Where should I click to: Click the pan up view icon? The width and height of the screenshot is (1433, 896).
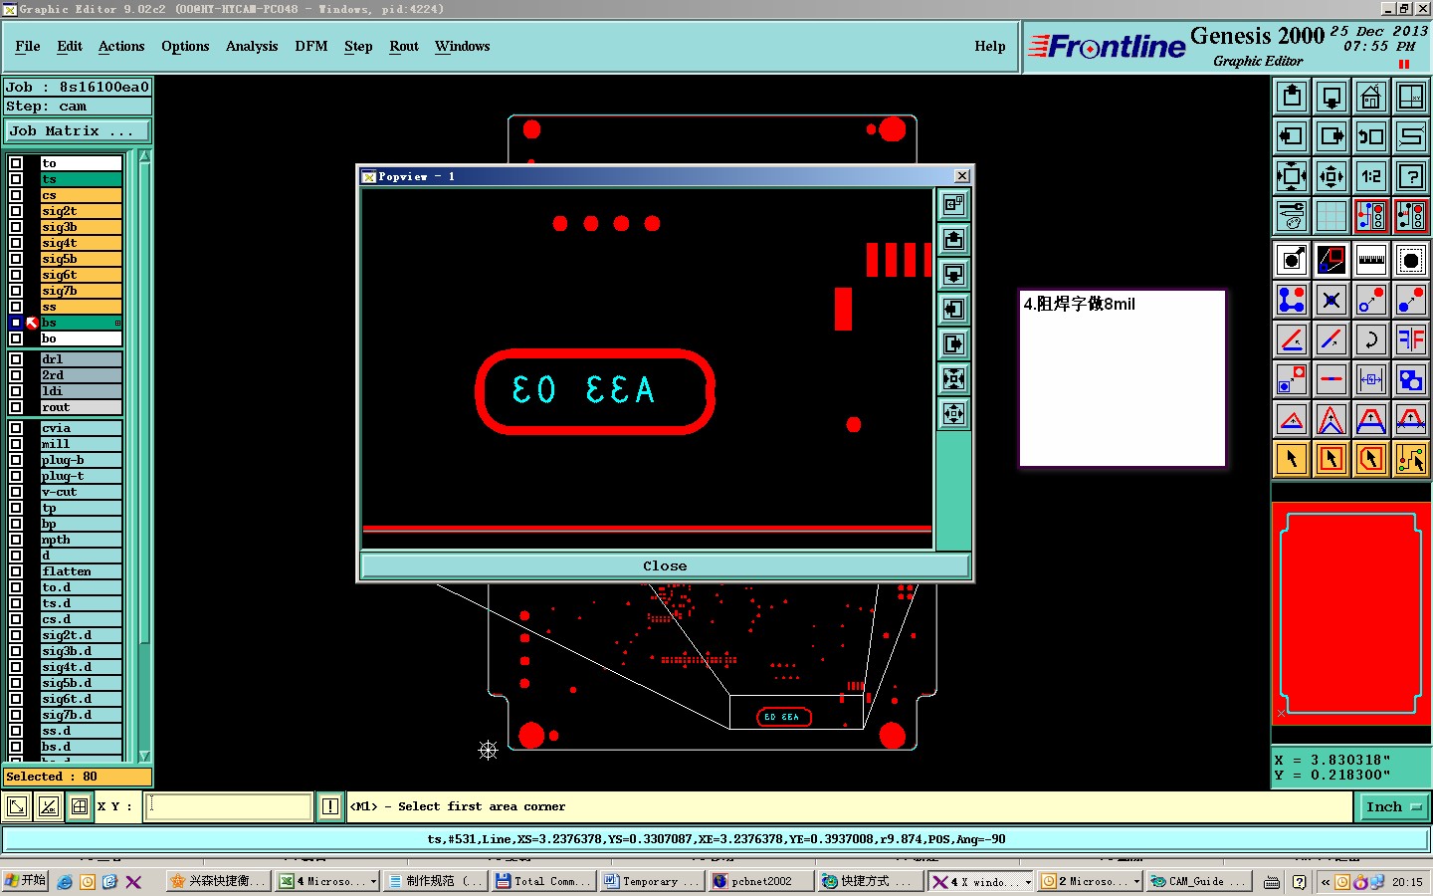point(1292,97)
